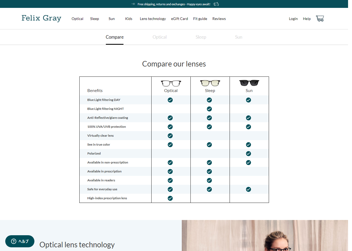Click 'High-index prescription lens' row label

(x=107, y=198)
